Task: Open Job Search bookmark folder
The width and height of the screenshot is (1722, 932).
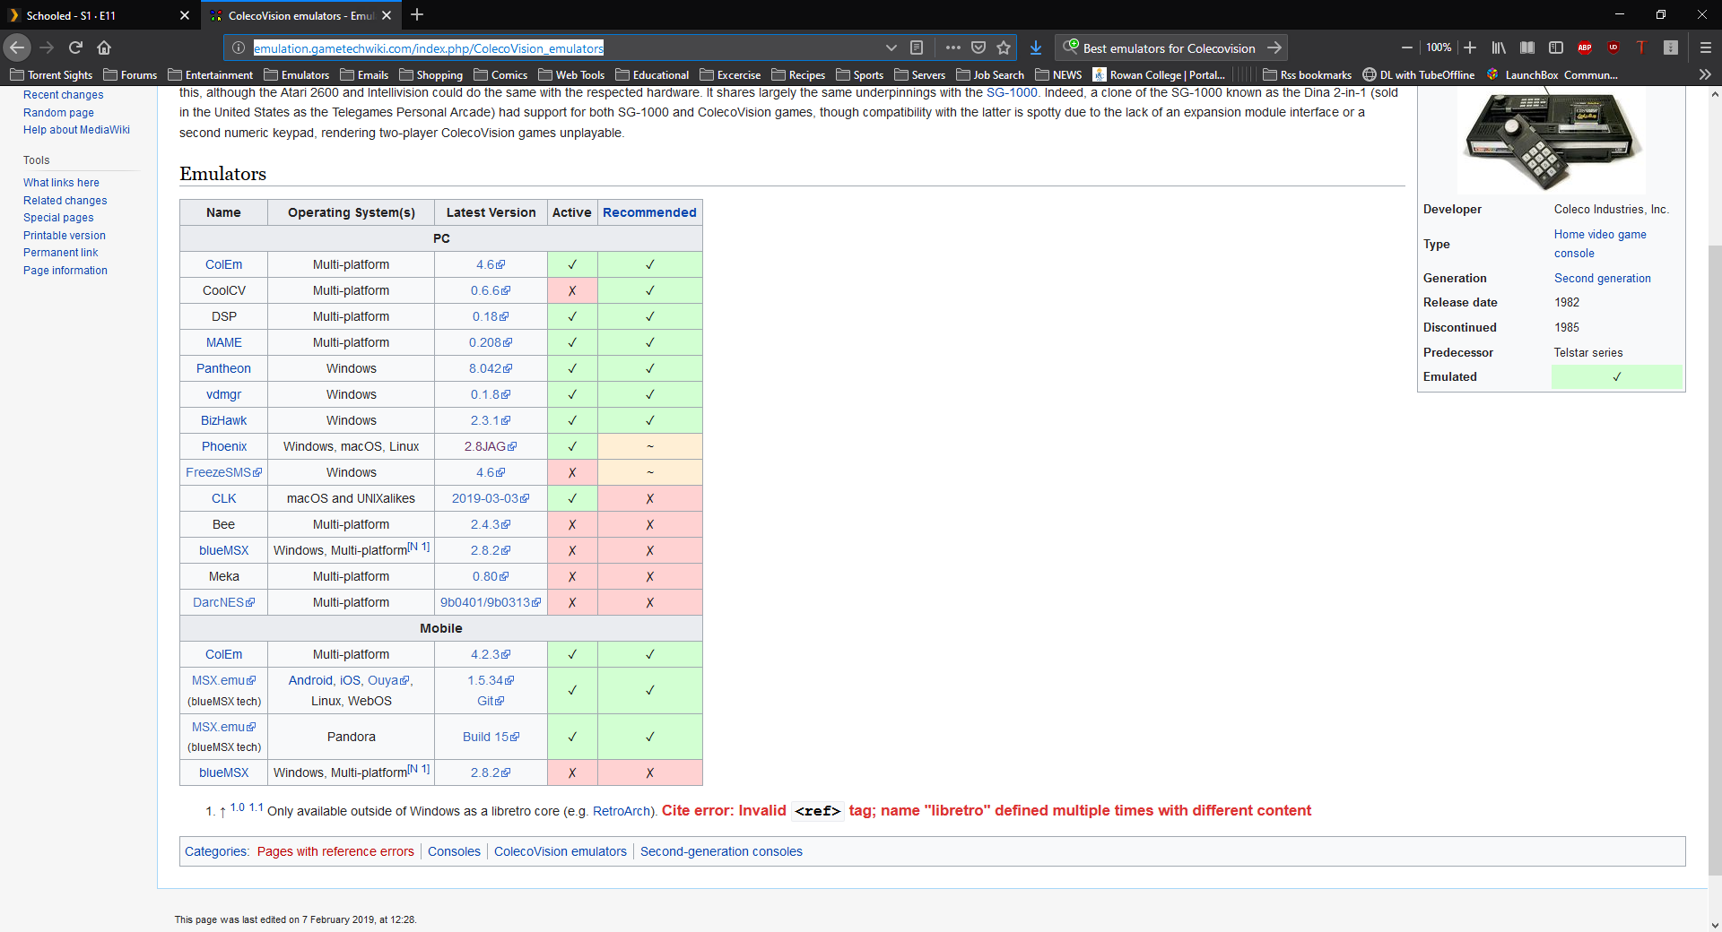Action: pos(990,74)
